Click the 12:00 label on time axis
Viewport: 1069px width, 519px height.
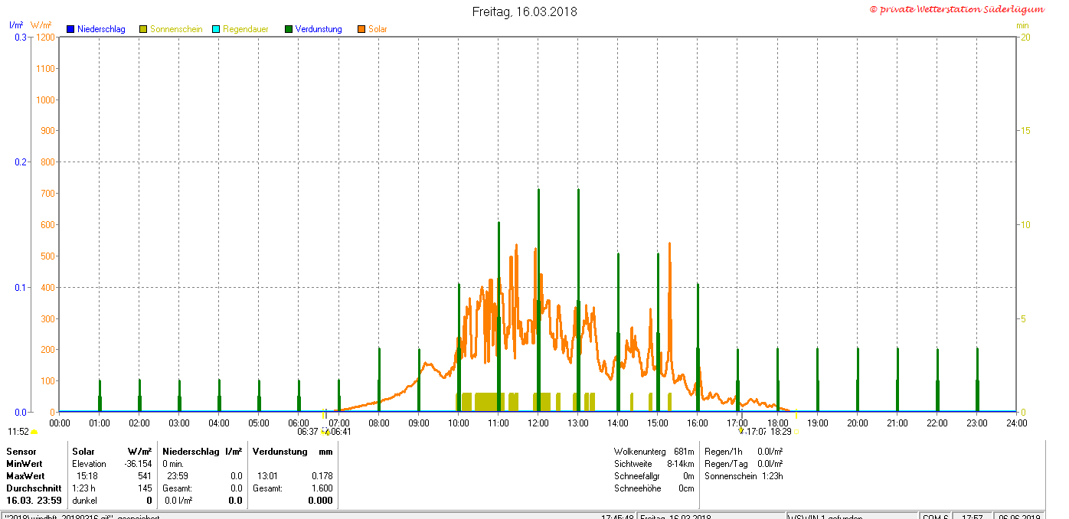[x=538, y=423]
